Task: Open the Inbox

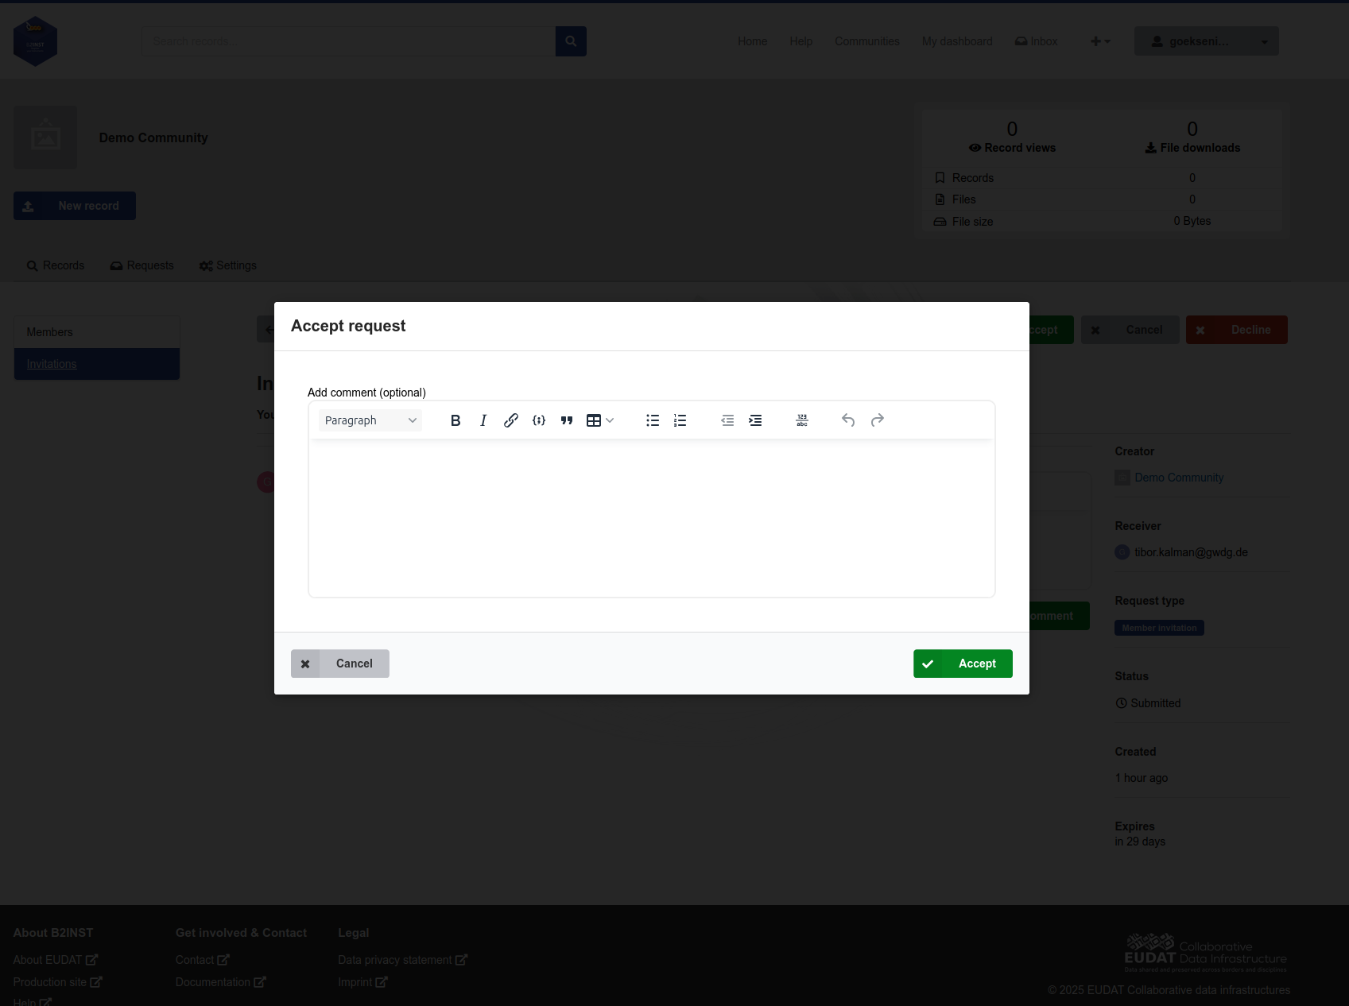Action: click(1037, 41)
